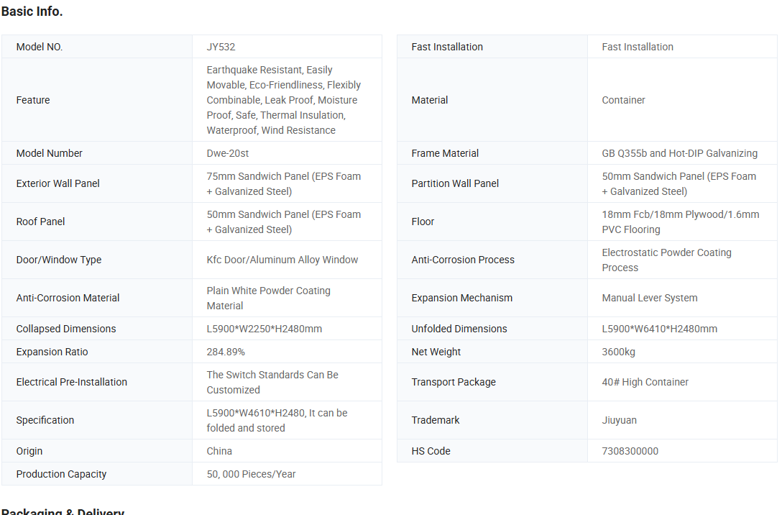Click the Collapsed Dimensions value L5900*W2250*H2480mm

[x=264, y=329]
